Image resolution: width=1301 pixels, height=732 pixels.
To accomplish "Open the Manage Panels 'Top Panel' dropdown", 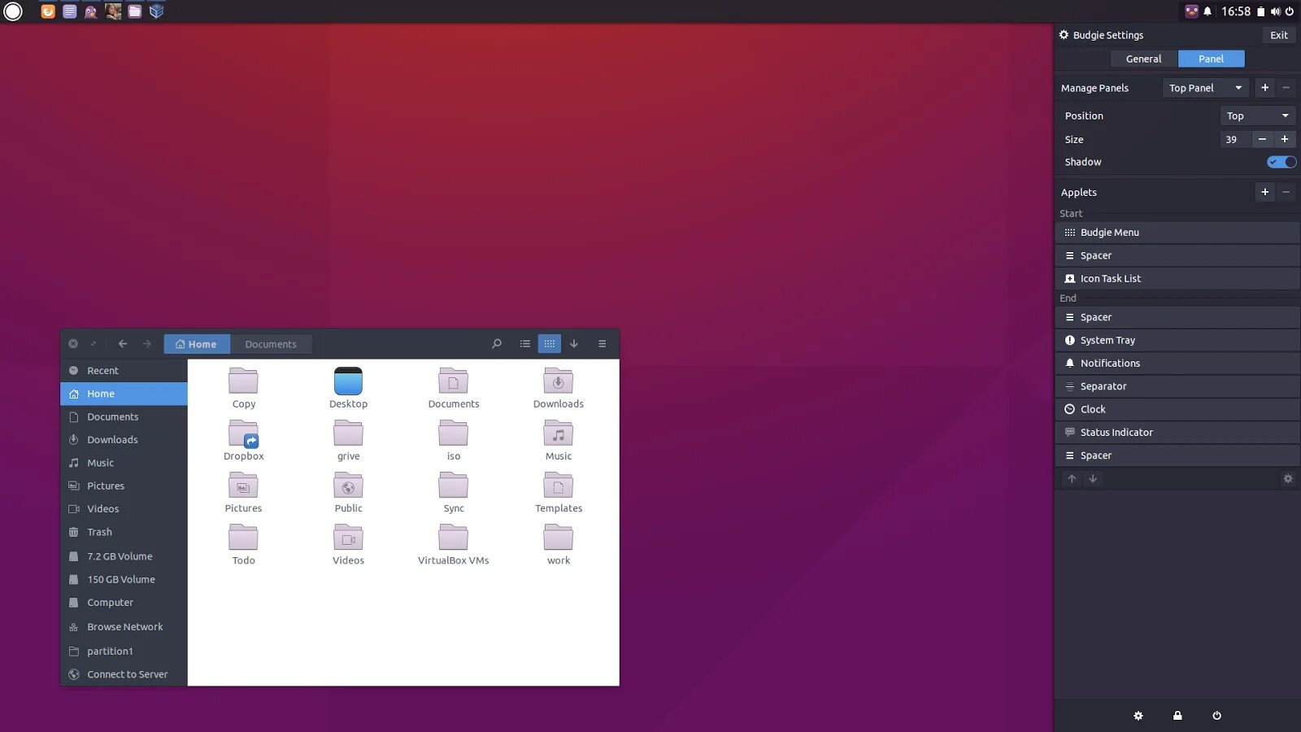I will [1206, 88].
